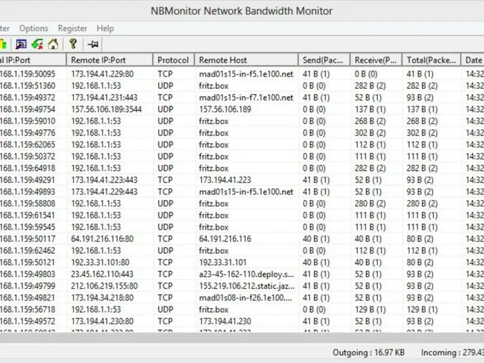This screenshot has height=363, width=484.
Task: Click the Date column header
Action: coord(473,60)
